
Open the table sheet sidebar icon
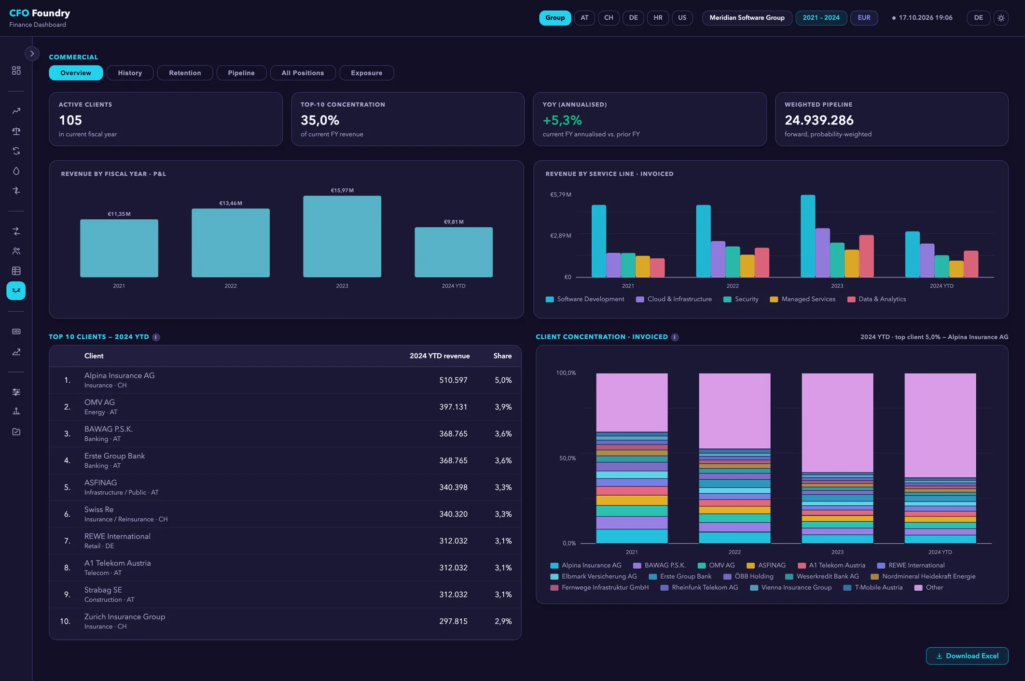tap(16, 271)
